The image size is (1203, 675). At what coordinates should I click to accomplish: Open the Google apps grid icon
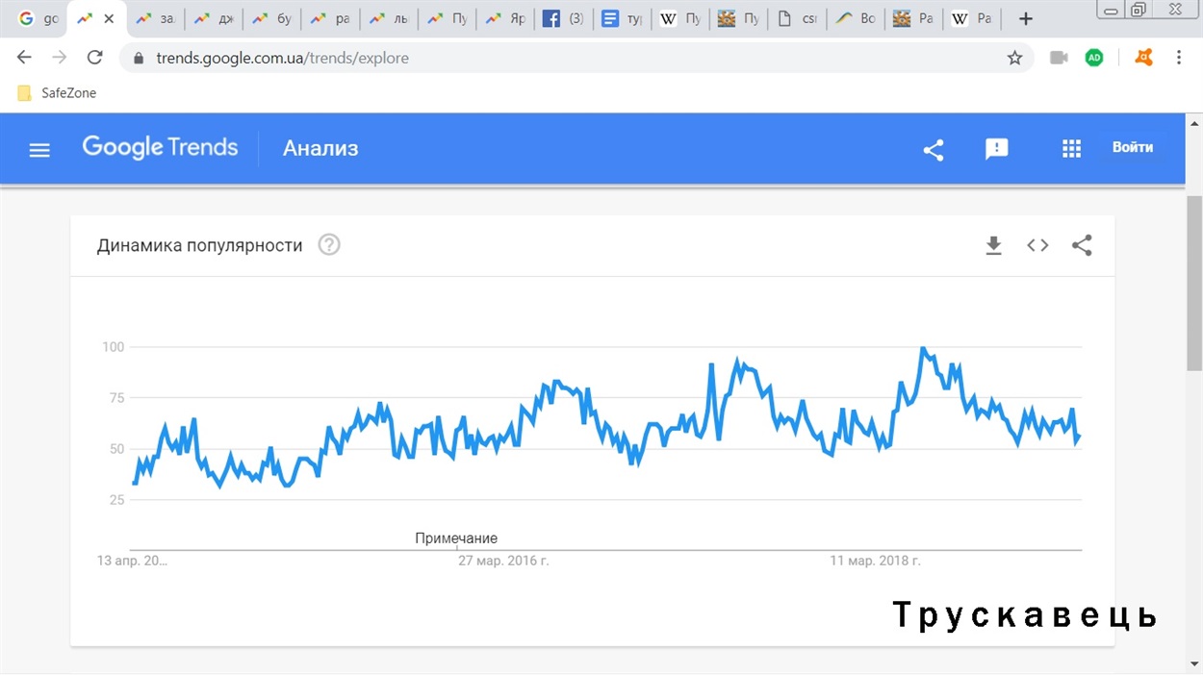[1071, 148]
